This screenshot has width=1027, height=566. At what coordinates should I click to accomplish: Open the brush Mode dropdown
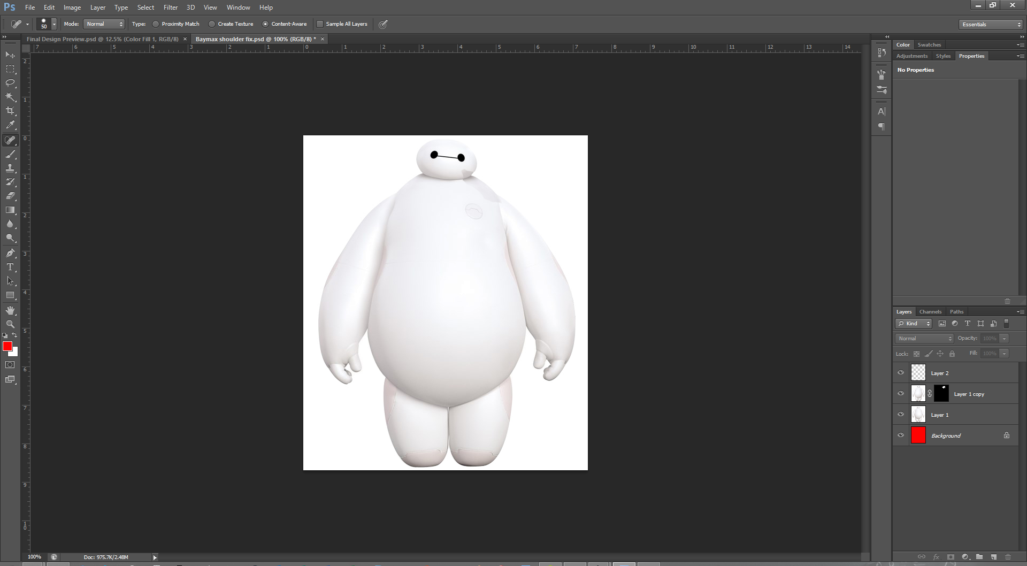click(104, 24)
